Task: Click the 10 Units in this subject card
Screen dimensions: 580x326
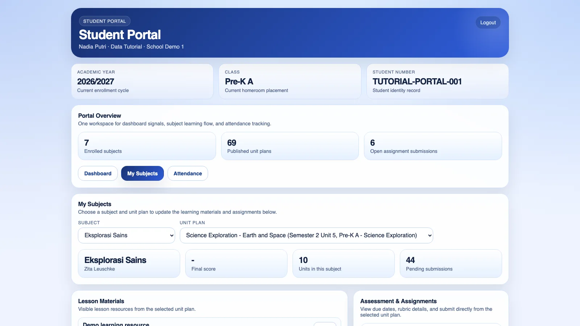Action: [344, 264]
